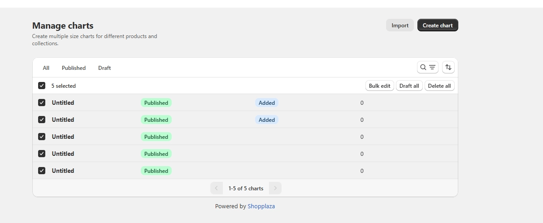Click Delete all button
Screen dimensions: 543x223
439,86
